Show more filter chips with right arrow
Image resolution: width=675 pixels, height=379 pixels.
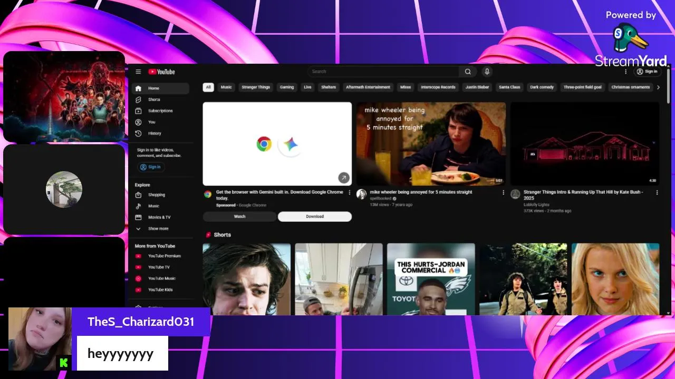(658, 87)
